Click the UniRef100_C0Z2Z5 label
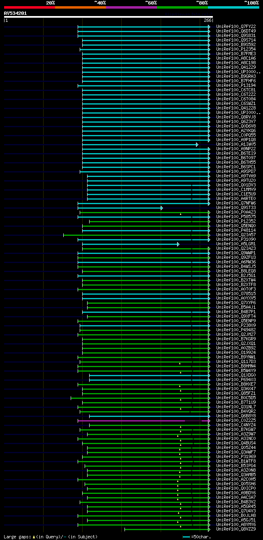This screenshot has width=263, height=540. [236, 420]
